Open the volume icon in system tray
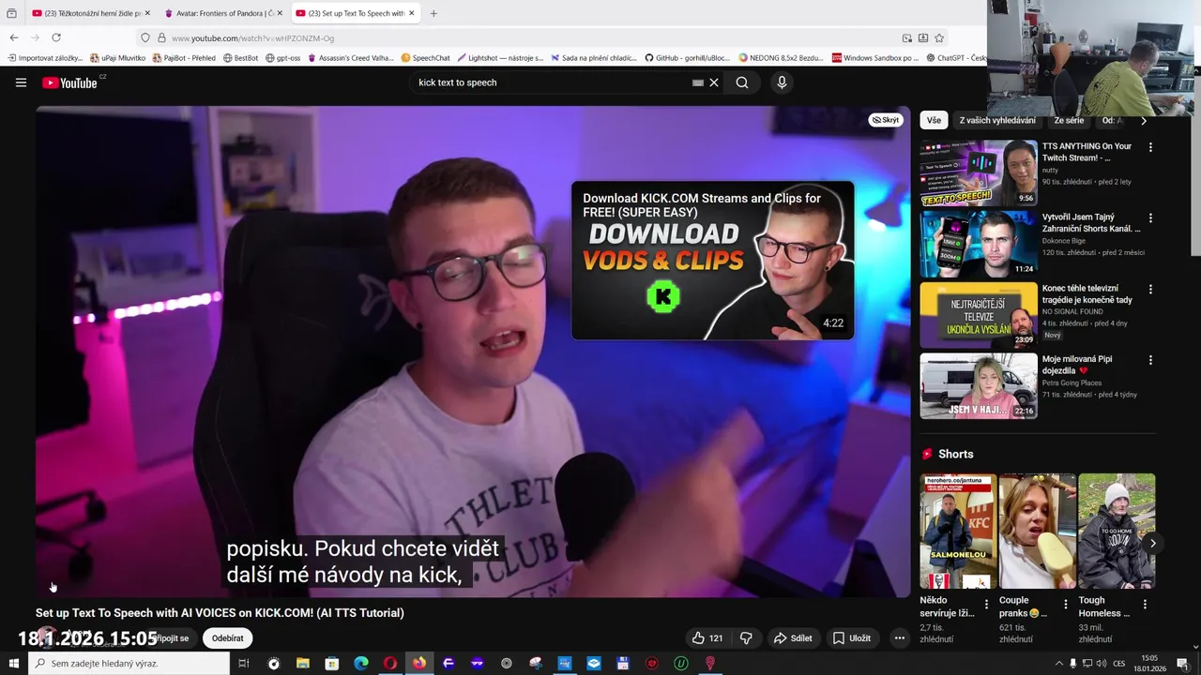 coord(1102,664)
